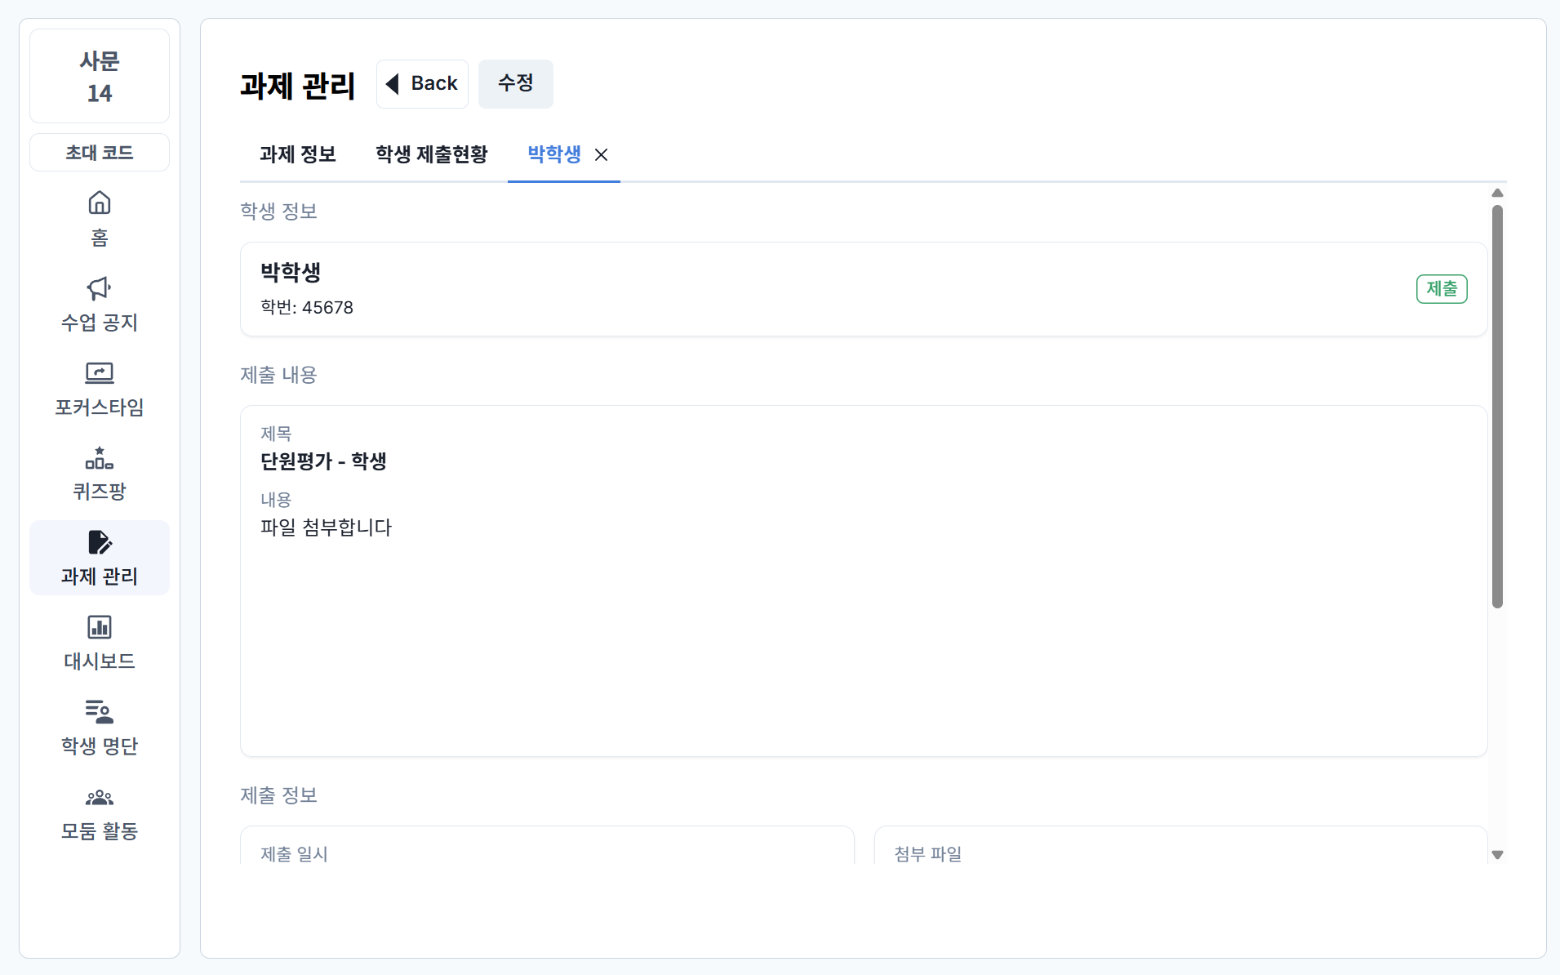Click the 사문 14 class card
The height and width of the screenshot is (975, 1560).
(100, 77)
